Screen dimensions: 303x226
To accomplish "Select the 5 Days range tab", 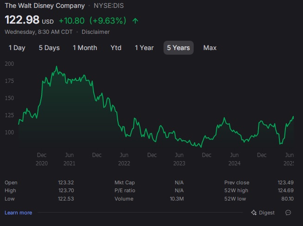I will tap(49, 48).
